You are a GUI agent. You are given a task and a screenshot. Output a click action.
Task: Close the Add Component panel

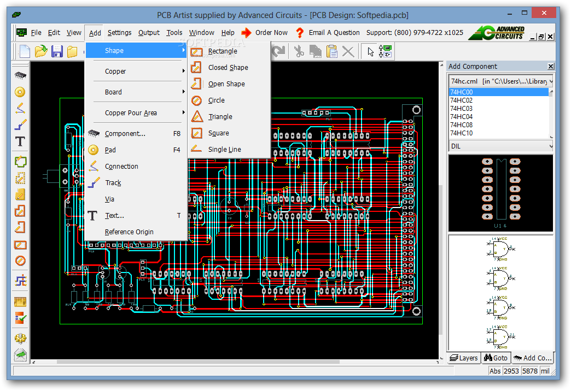click(x=551, y=66)
